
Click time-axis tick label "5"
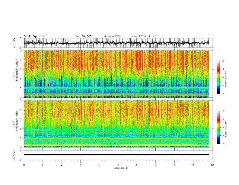(x=118, y=165)
